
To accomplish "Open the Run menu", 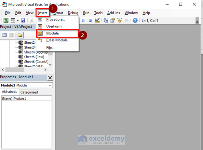I will coord(86,13).
